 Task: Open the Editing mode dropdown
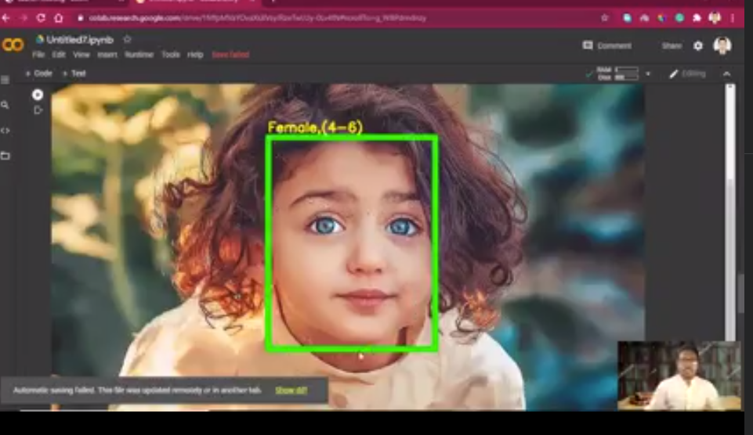687,74
